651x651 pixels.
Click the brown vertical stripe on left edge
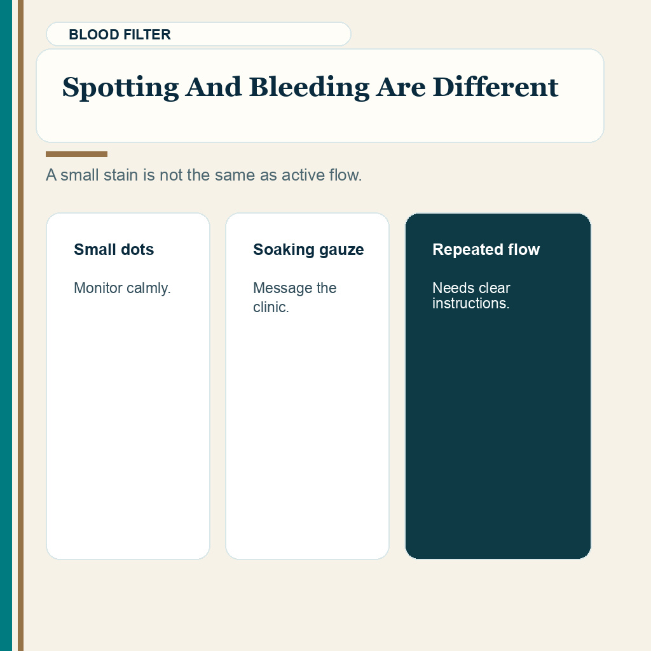point(20,325)
